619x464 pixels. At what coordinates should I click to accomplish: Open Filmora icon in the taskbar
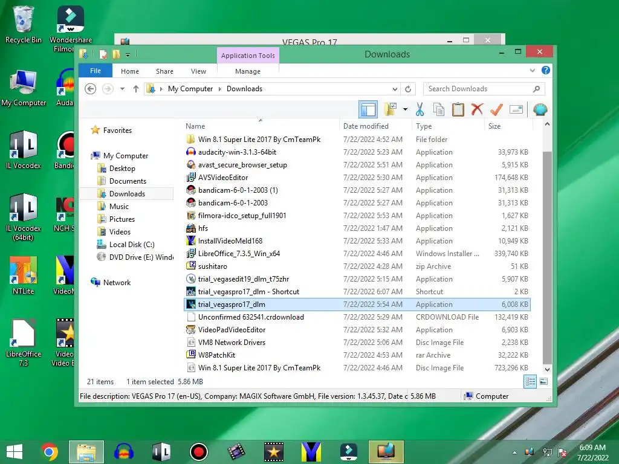coord(349,452)
